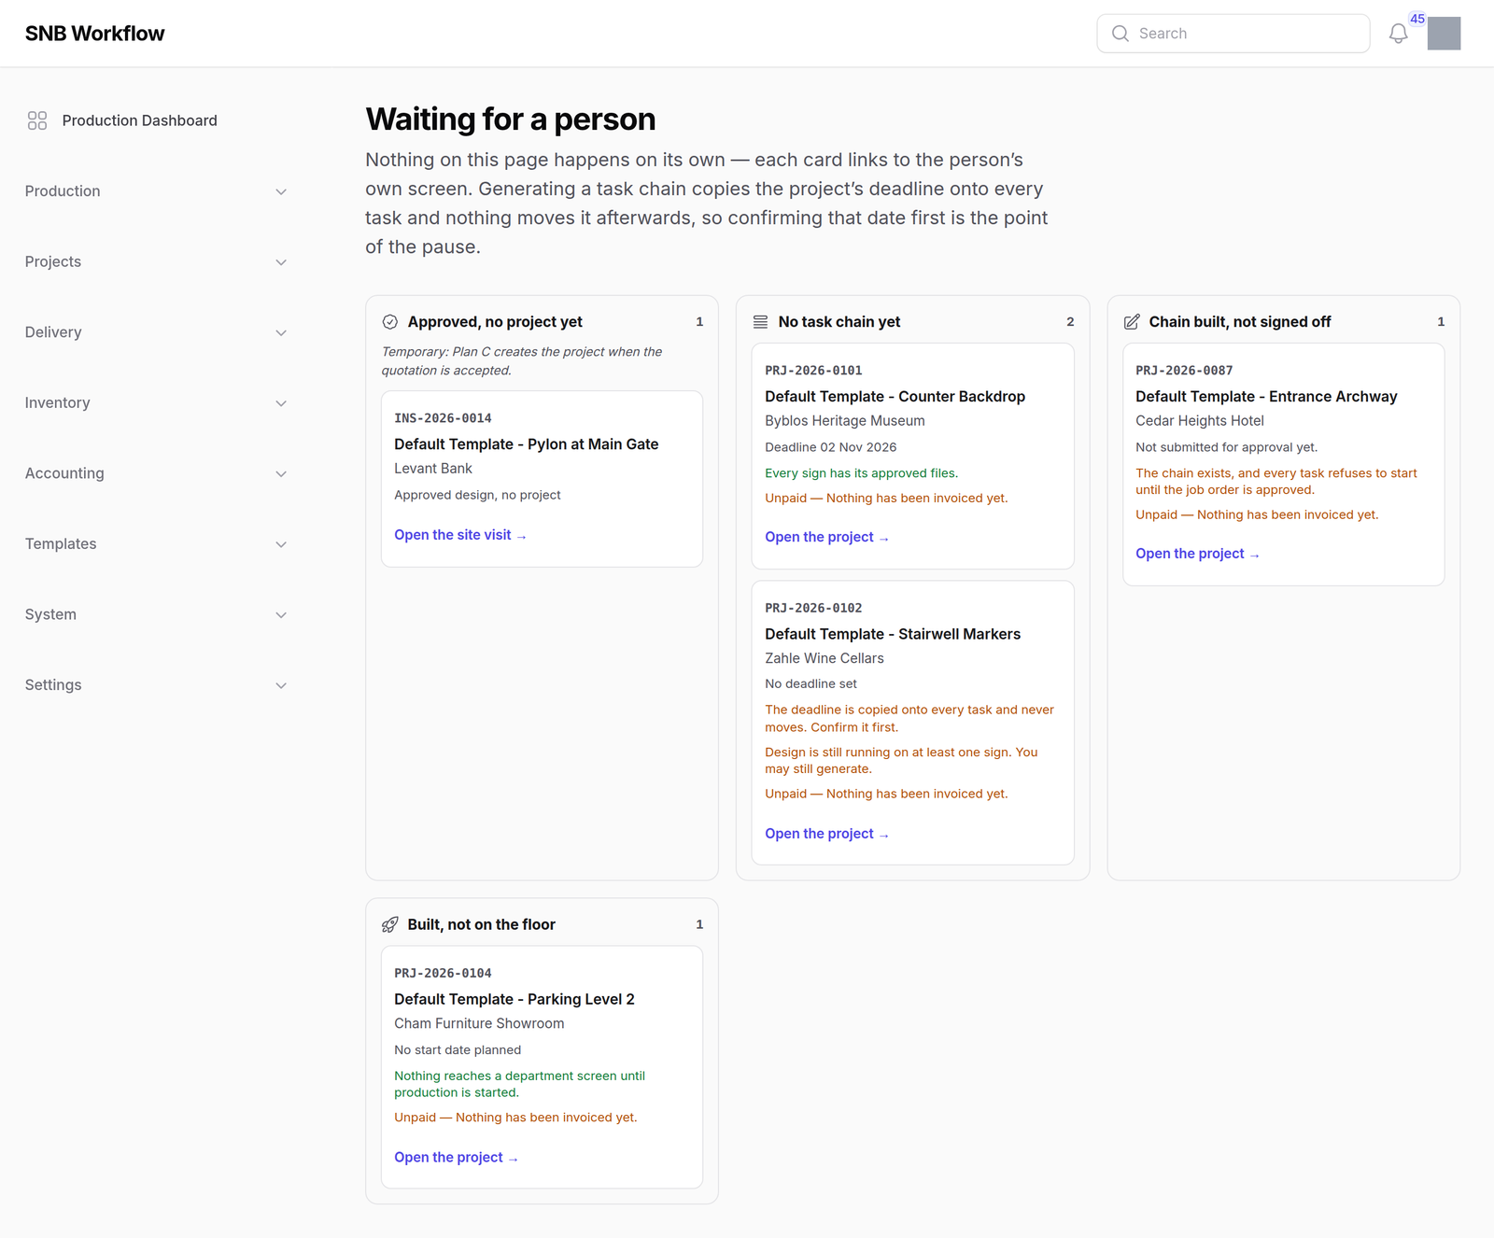Open the site visit for Pylon at Main Gate
The image size is (1494, 1238).
(460, 535)
